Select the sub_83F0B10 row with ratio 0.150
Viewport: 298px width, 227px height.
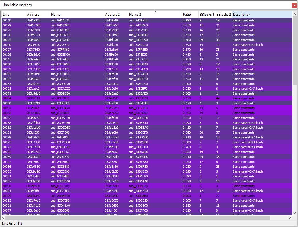86,98
